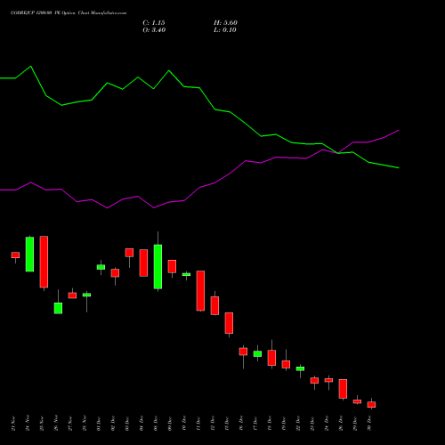445x445 pixels.
Task: Click the 28 Nov date label
Action: [x=85, y=424]
